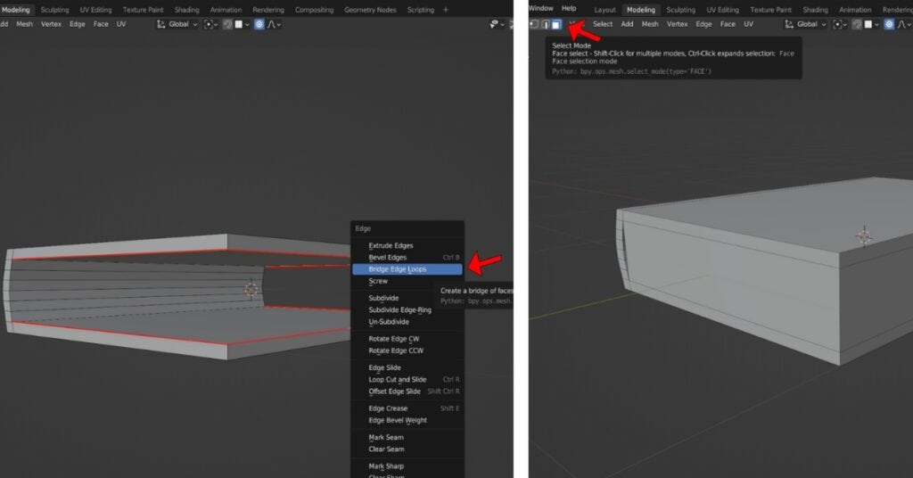Click Edge select mode icon in right window

[x=546, y=24]
